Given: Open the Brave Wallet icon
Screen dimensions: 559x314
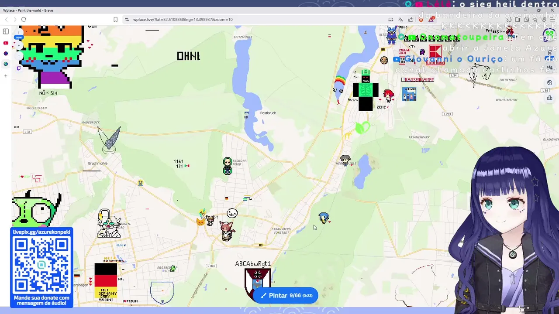Looking at the screenshot, I should pos(526,19).
